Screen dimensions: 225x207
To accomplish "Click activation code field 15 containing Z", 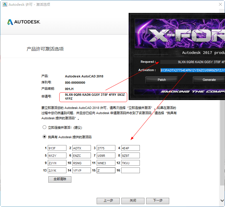I will click(106, 170).
